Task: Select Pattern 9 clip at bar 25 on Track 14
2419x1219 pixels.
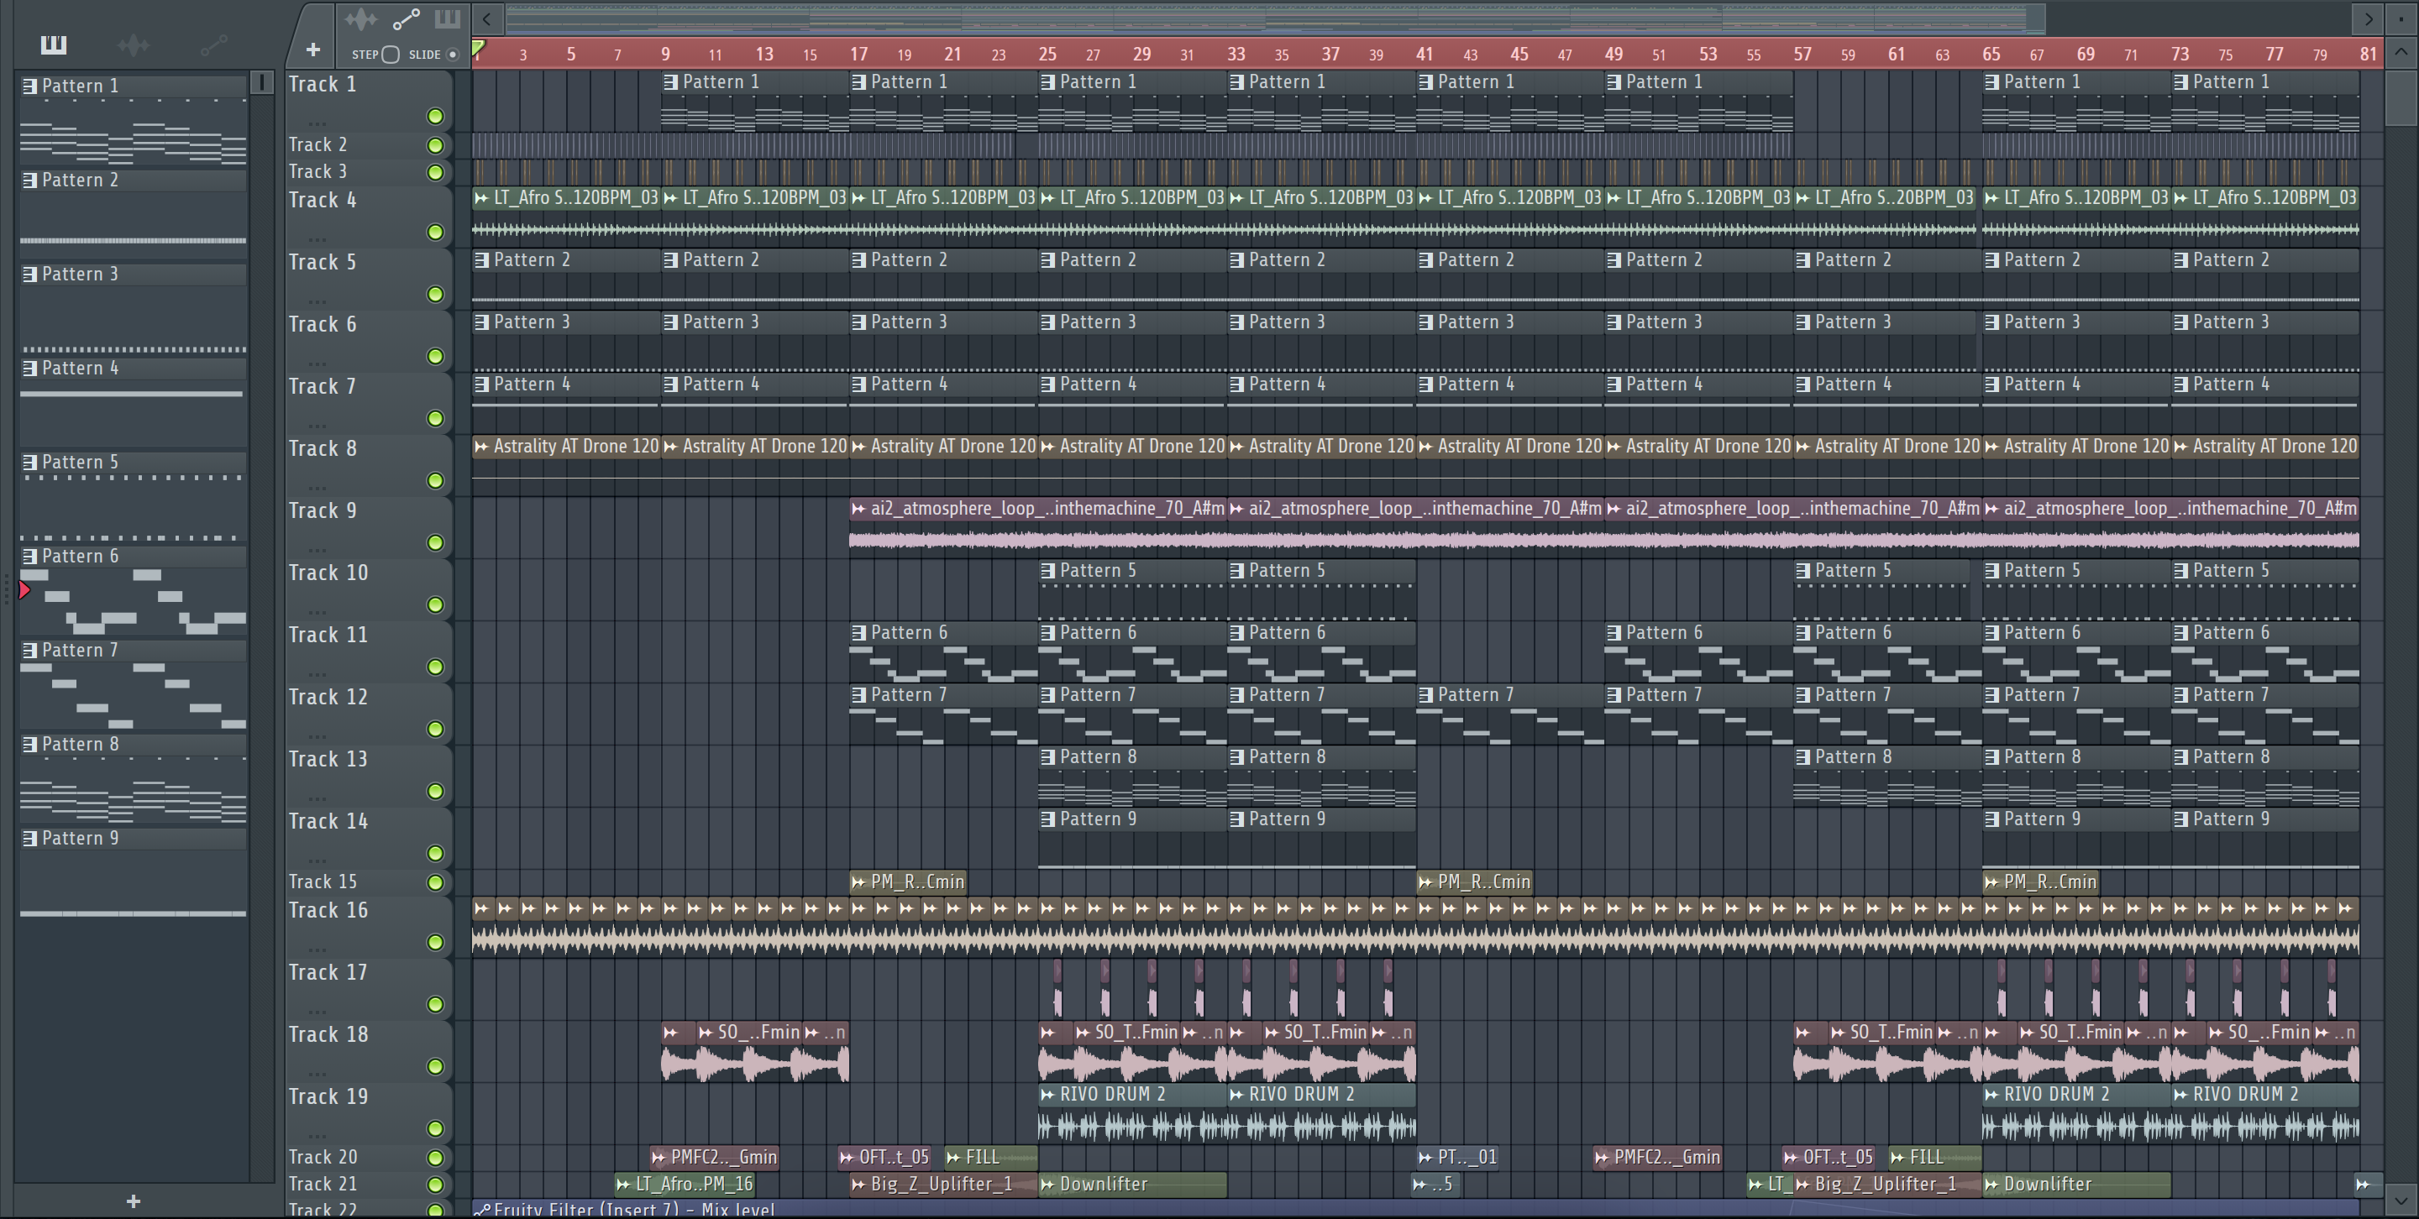Action: coord(1132,839)
